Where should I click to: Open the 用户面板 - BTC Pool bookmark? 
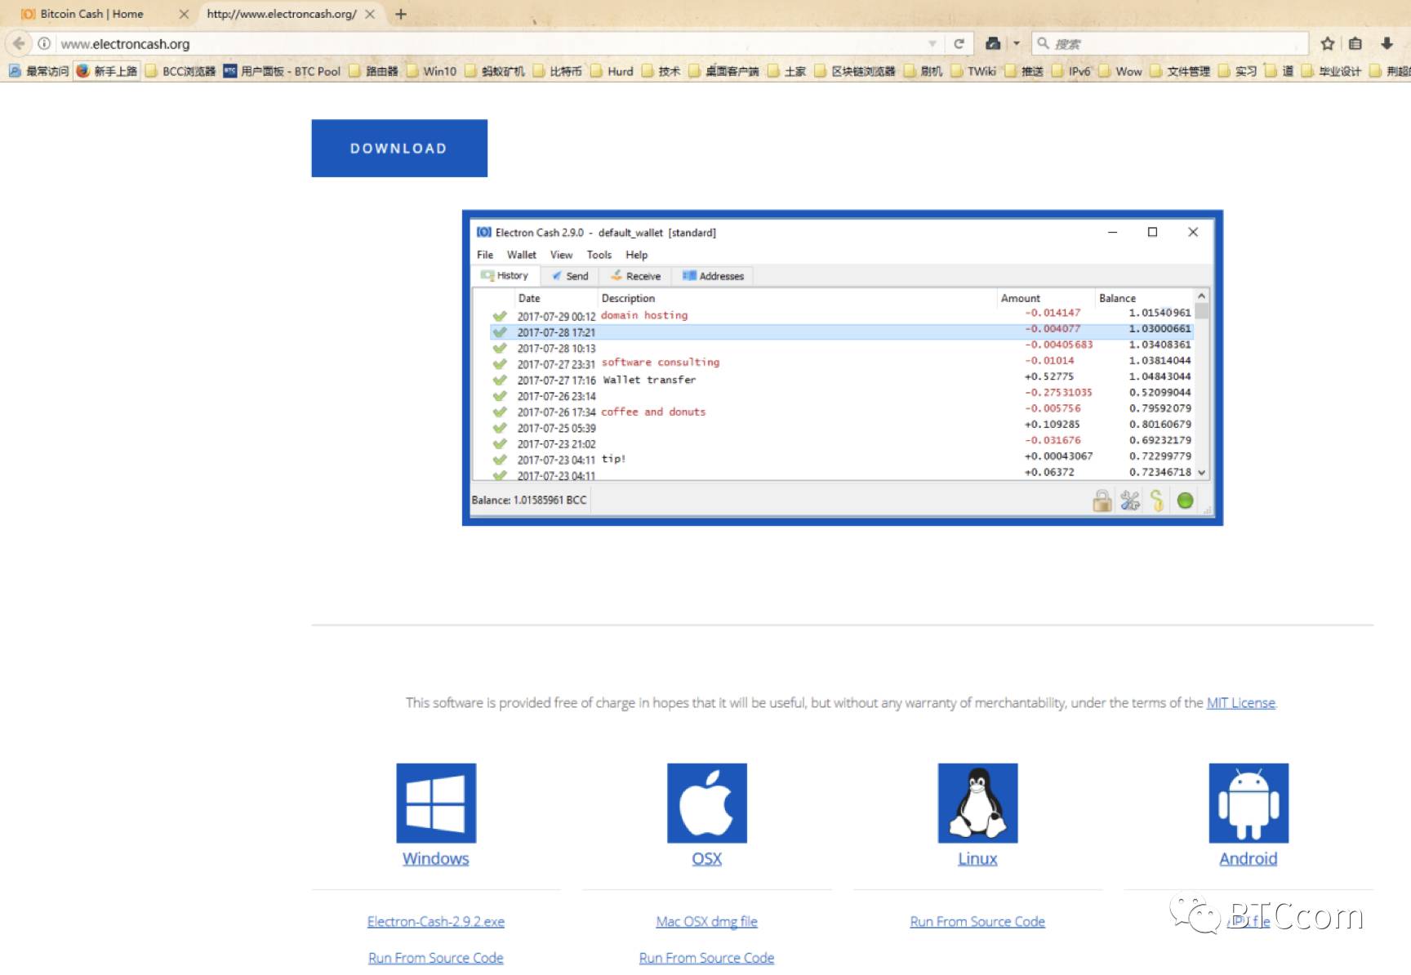pos(282,71)
